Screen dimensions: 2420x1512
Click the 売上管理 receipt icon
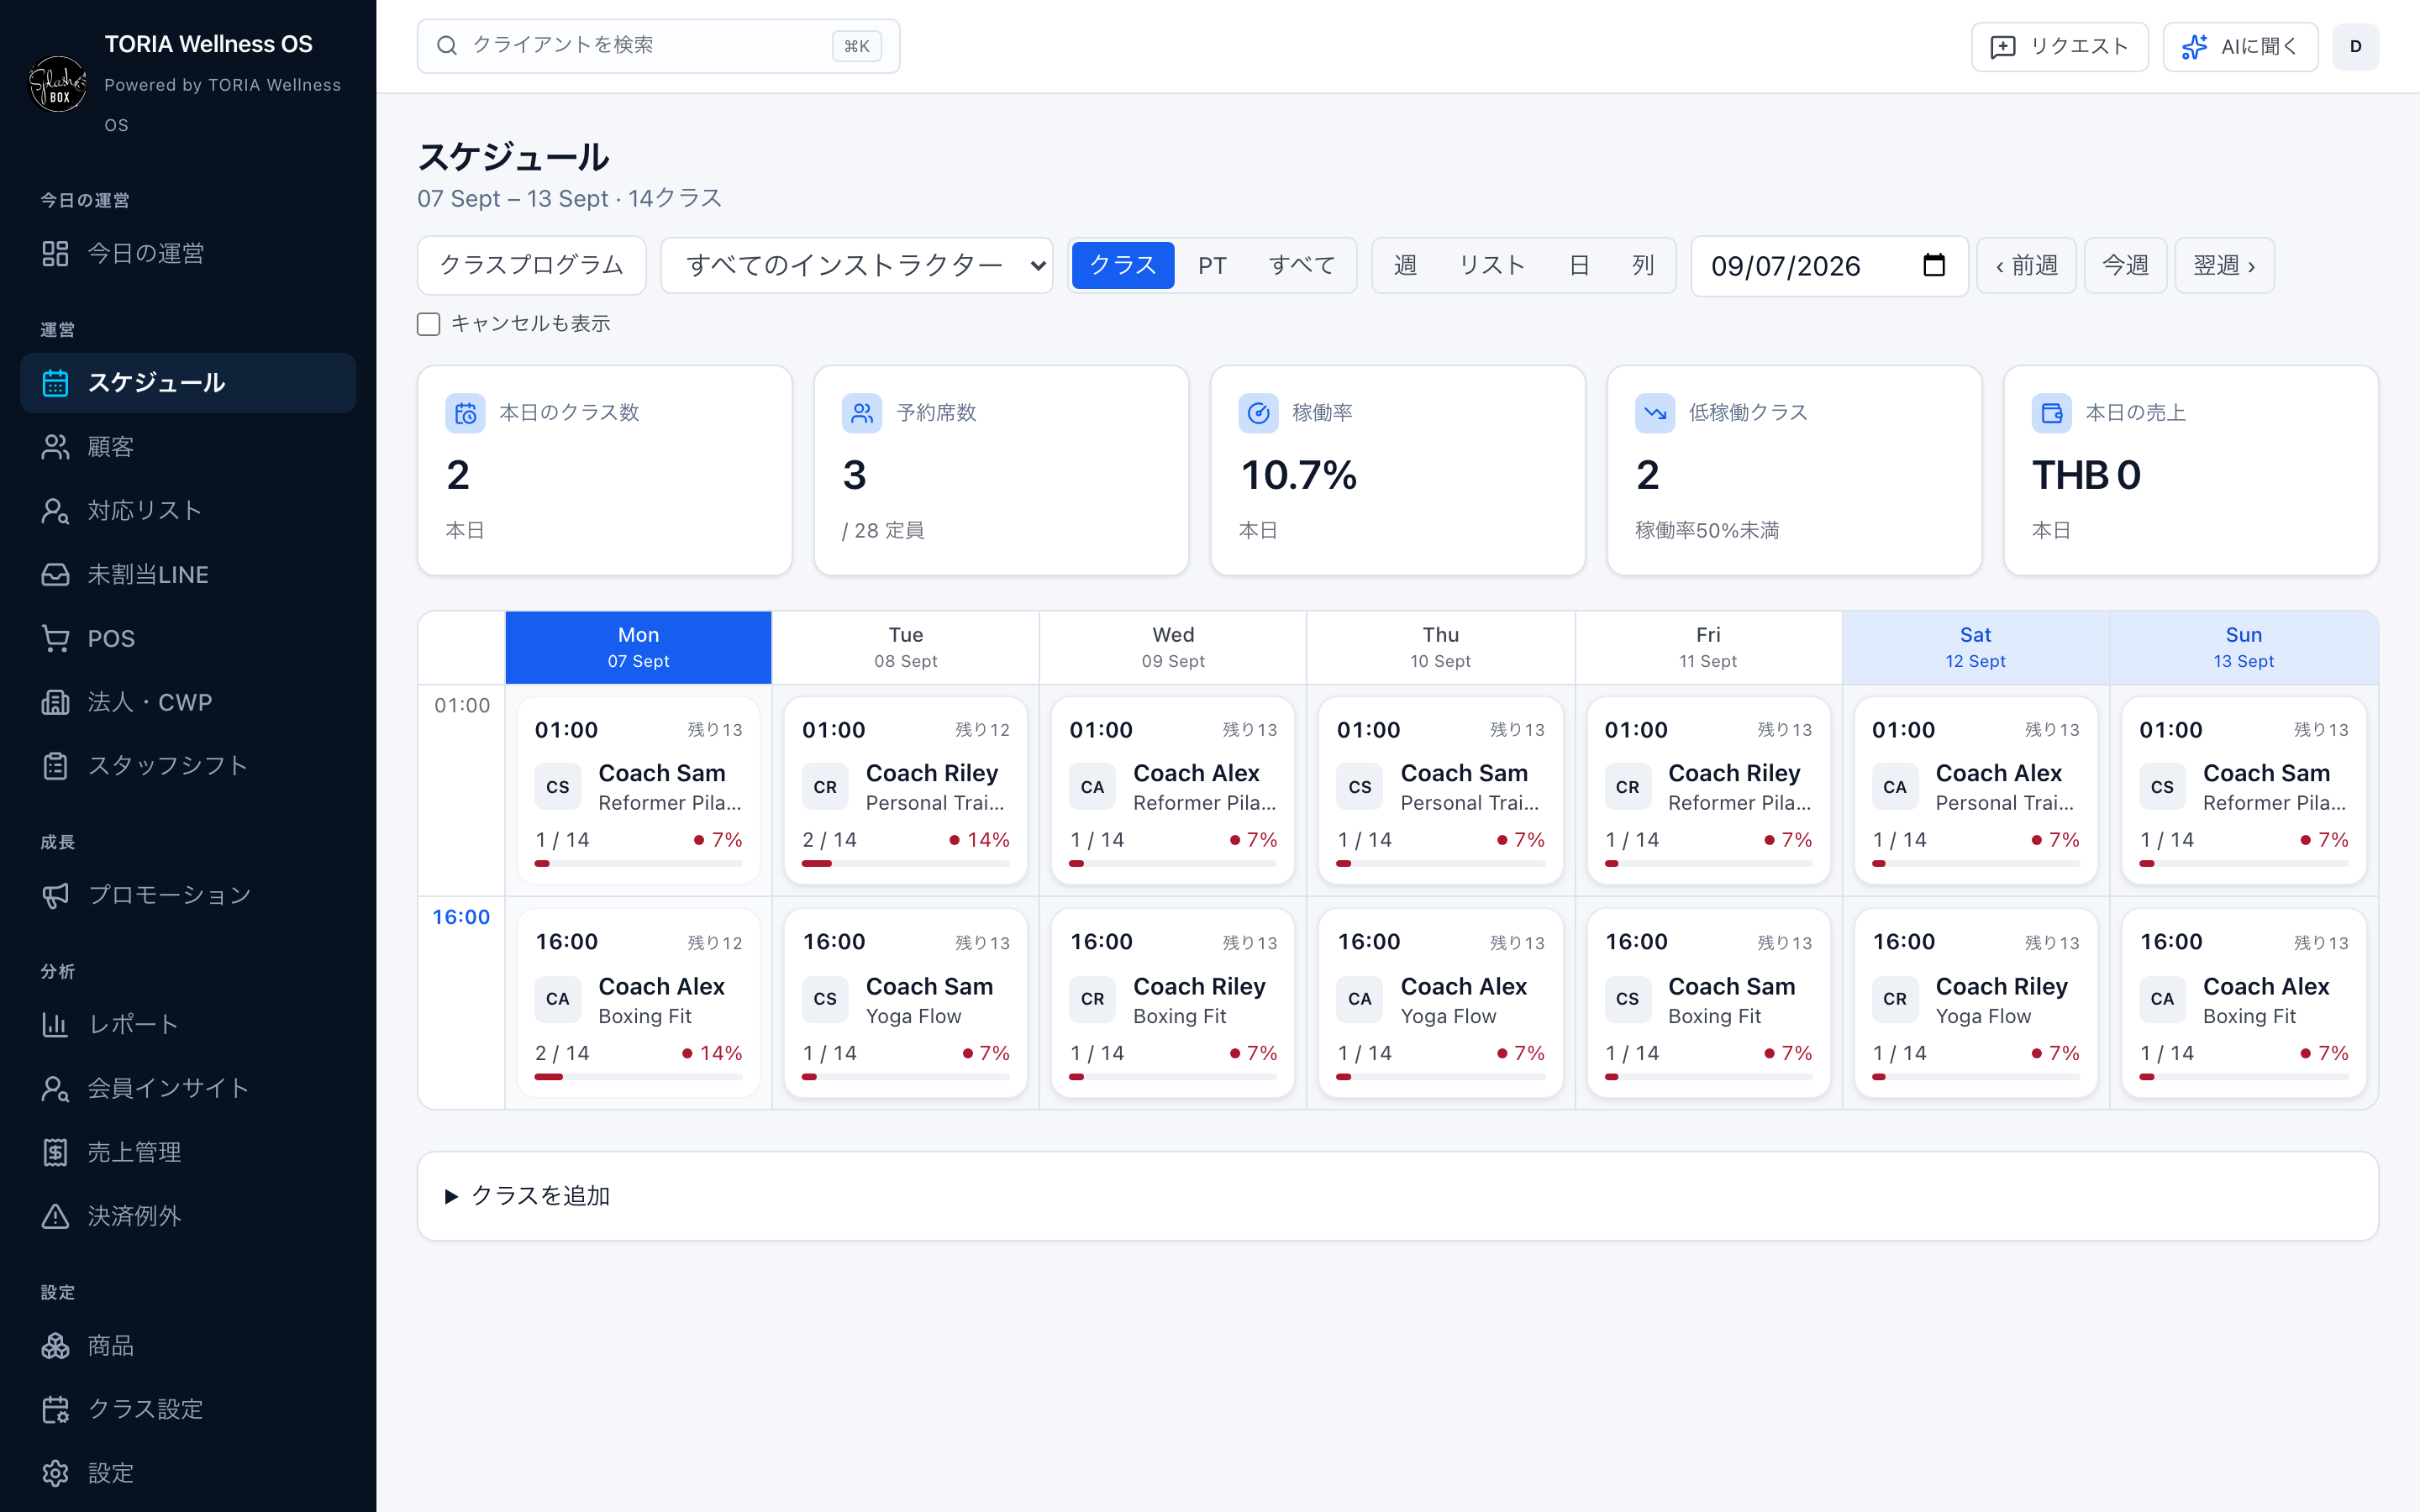click(x=55, y=1152)
